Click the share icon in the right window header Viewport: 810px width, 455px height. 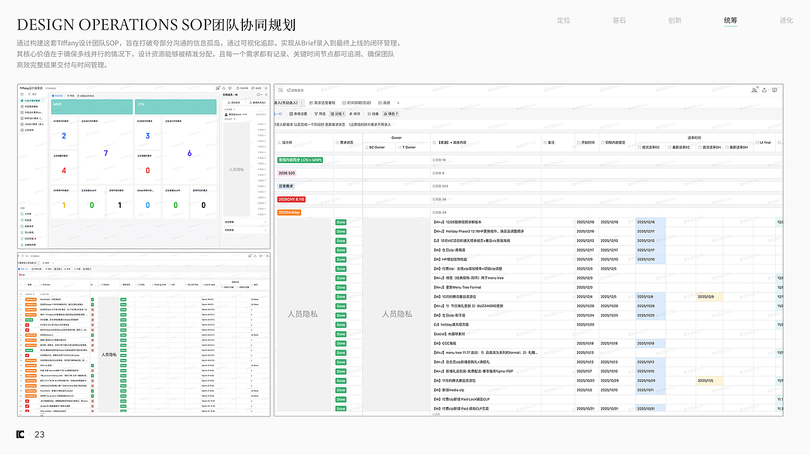(765, 90)
